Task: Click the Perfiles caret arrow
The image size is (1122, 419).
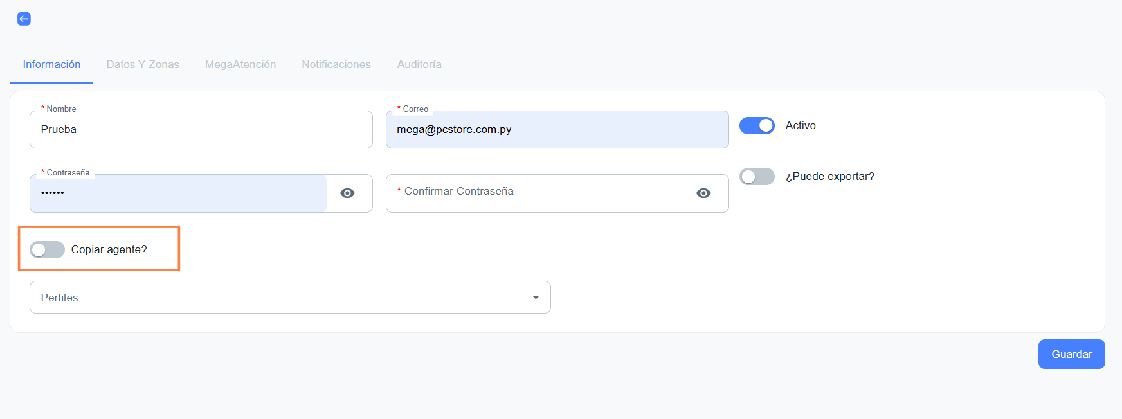Action: coord(536,298)
